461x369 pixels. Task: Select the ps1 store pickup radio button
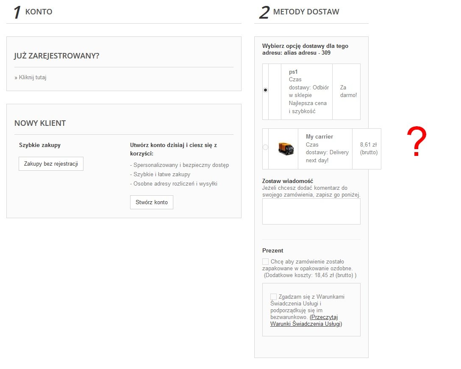(x=266, y=90)
